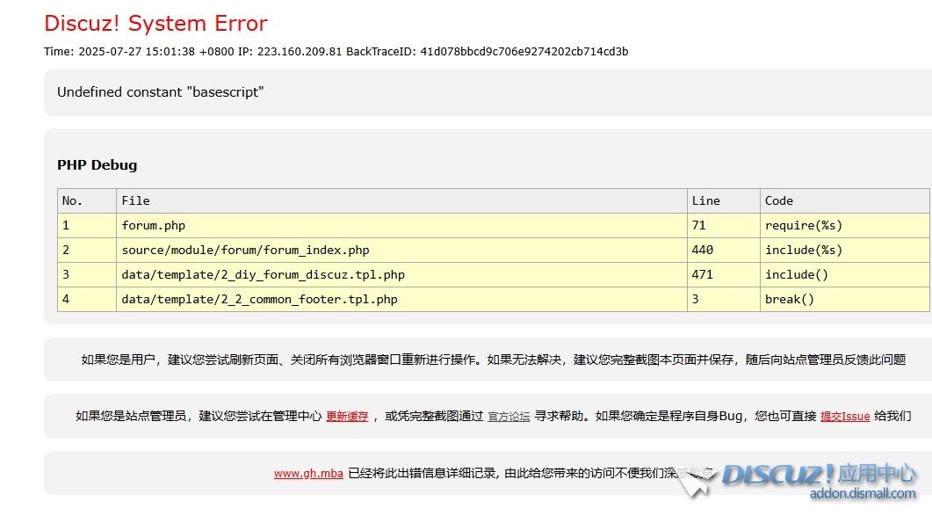This screenshot has height=516, width=932.
Task: Select source/module/forum/forum_index.php file cell
Action: 401,250
